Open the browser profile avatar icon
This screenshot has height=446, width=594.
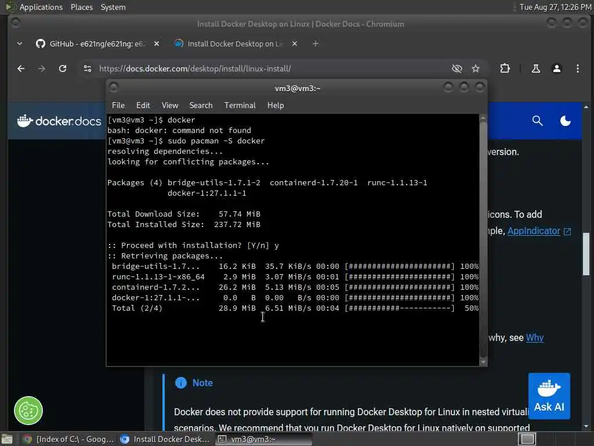pos(556,69)
